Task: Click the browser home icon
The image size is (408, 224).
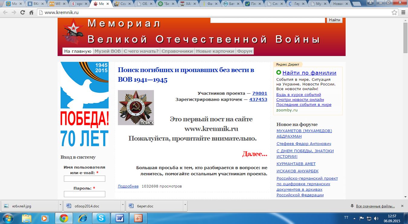Action: click(31, 12)
